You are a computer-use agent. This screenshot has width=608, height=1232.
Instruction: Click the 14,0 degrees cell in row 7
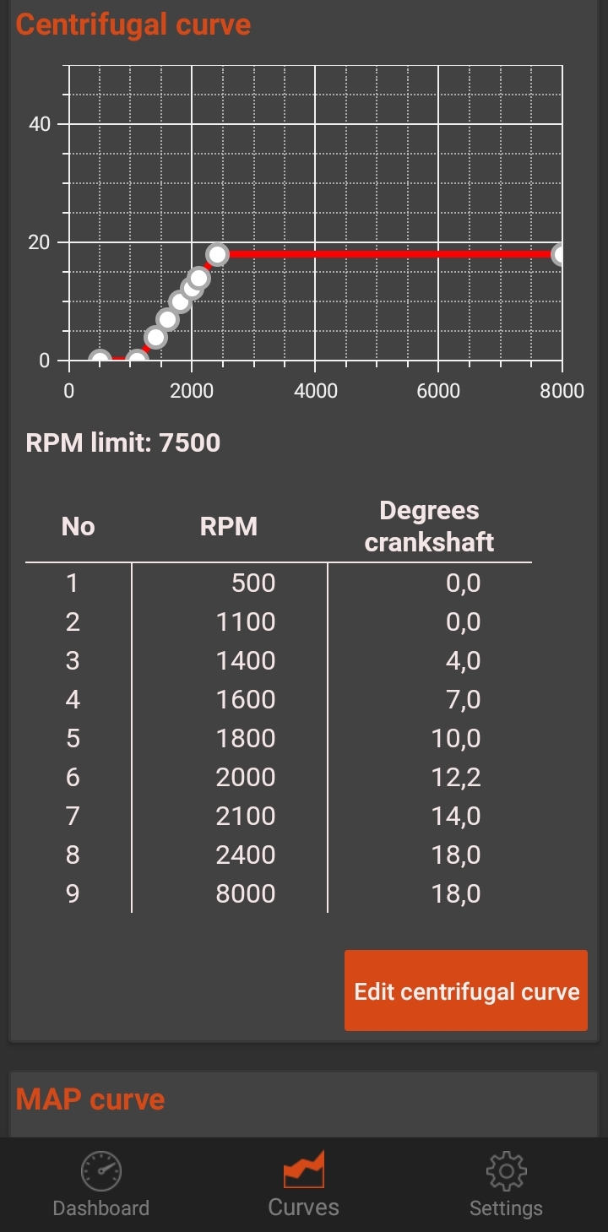pyautogui.click(x=456, y=816)
